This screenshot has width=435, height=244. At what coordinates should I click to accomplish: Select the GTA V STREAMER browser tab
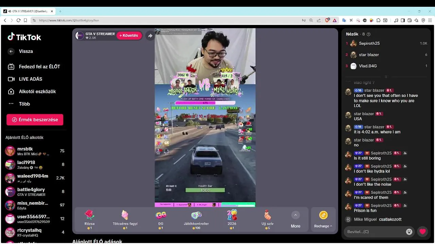click(28, 11)
